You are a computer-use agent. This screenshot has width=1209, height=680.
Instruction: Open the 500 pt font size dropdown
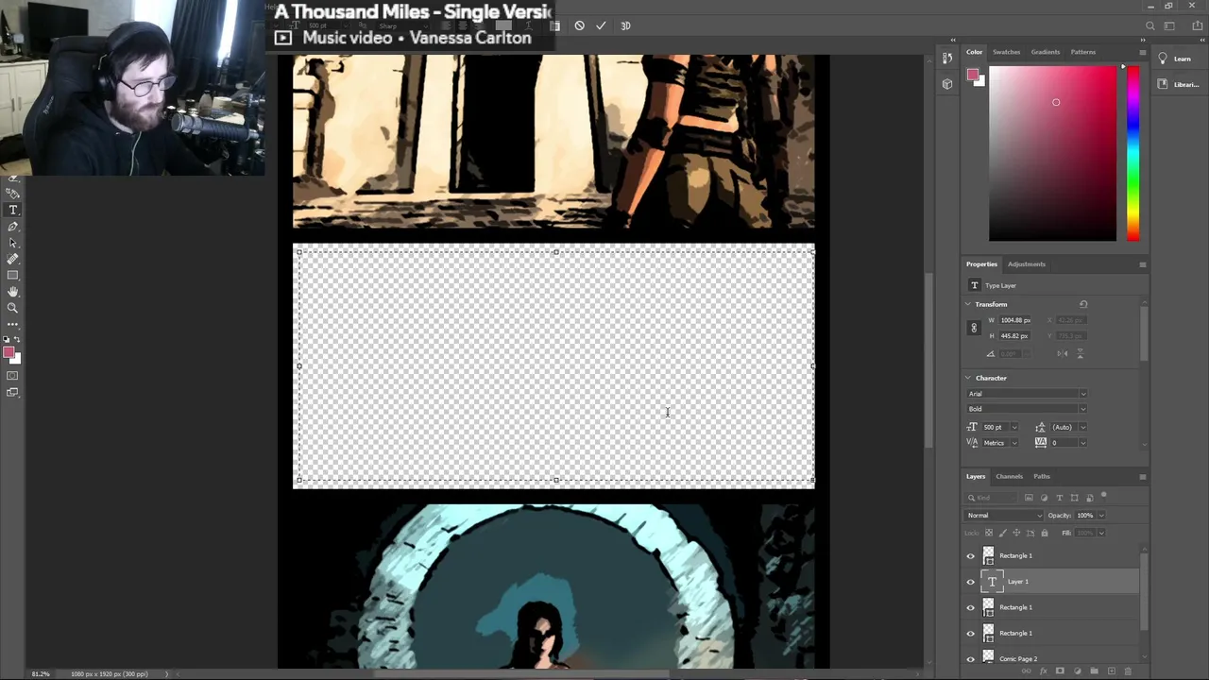[1014, 427]
